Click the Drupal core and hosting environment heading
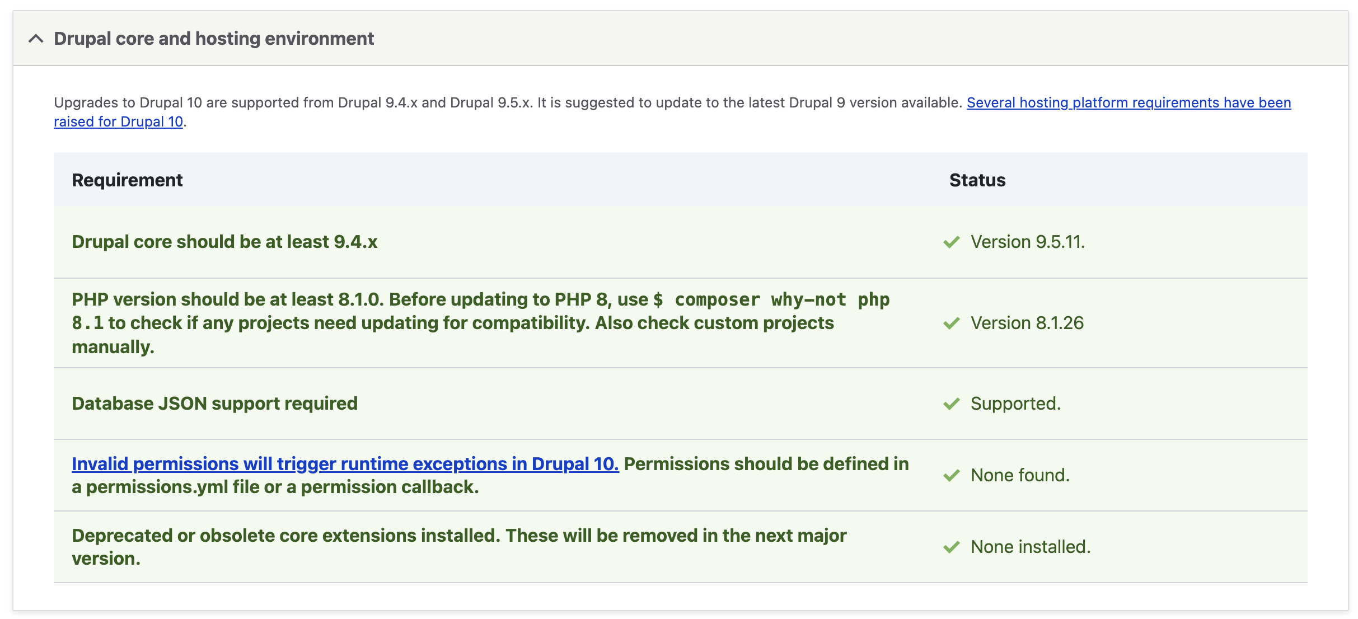 pos(213,39)
